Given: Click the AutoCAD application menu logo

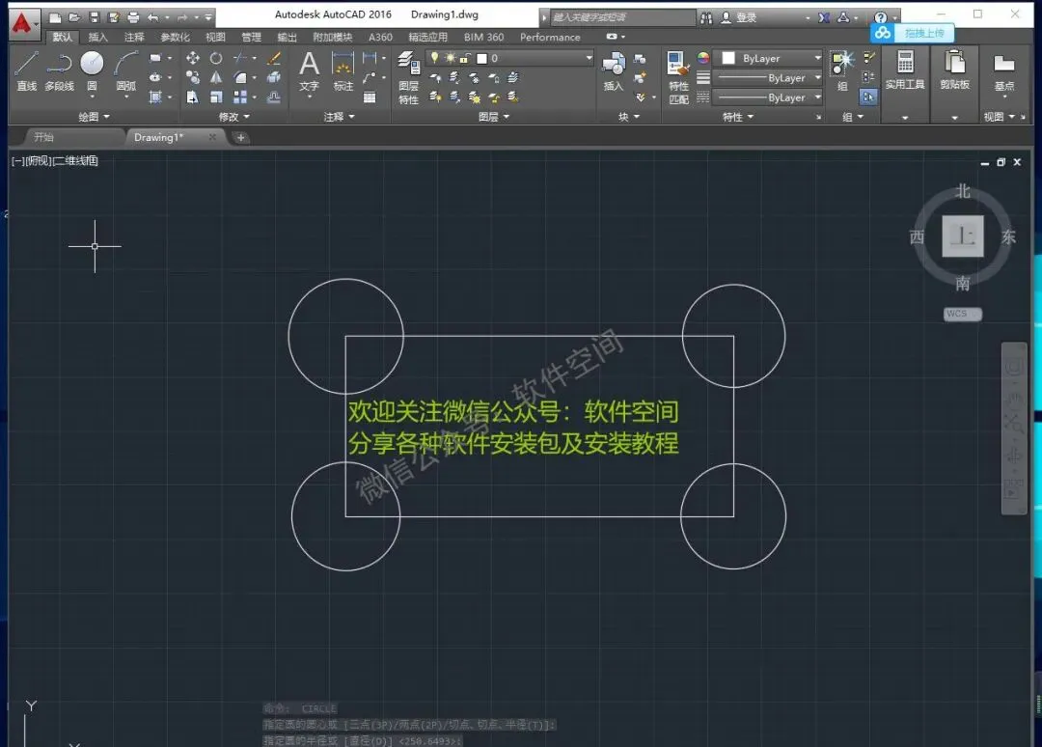Looking at the screenshot, I should [22, 23].
